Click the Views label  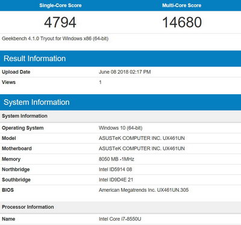(x=8, y=82)
